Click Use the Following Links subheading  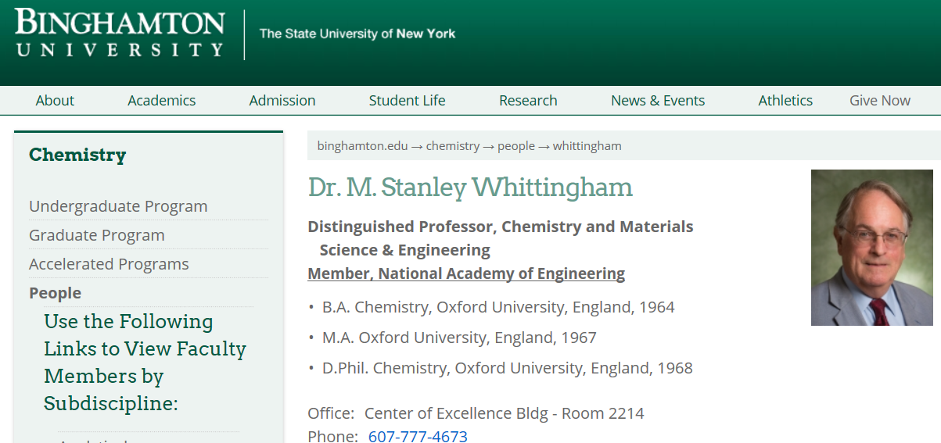(x=145, y=363)
